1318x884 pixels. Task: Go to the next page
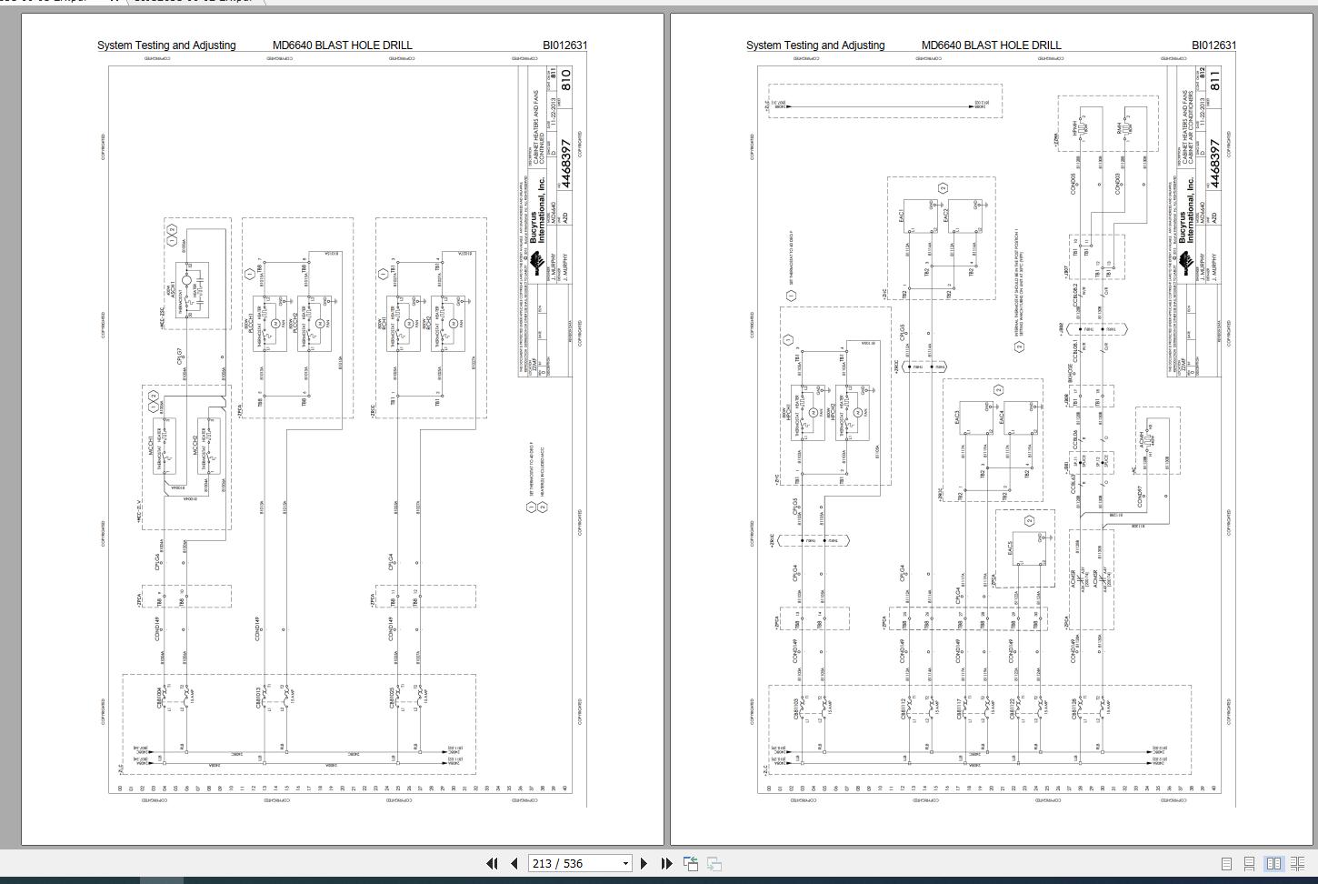[x=644, y=864]
